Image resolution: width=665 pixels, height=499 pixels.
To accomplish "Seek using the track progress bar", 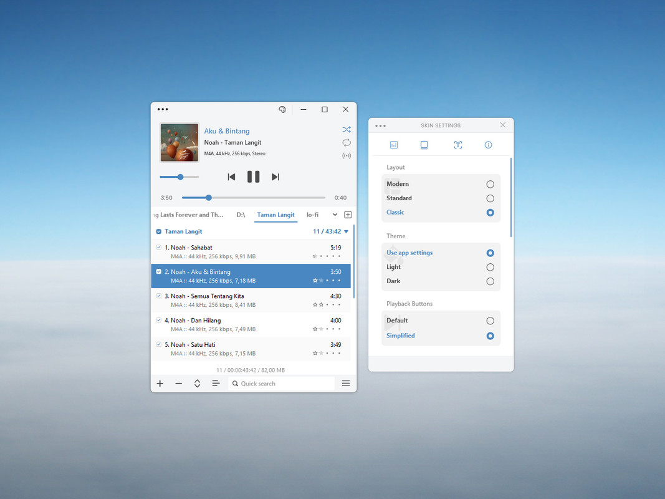I will 254,198.
